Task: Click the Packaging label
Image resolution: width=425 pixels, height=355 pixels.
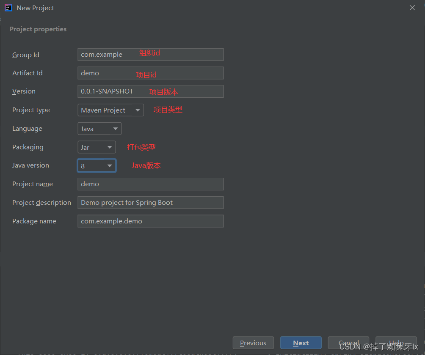Action: pos(28,147)
